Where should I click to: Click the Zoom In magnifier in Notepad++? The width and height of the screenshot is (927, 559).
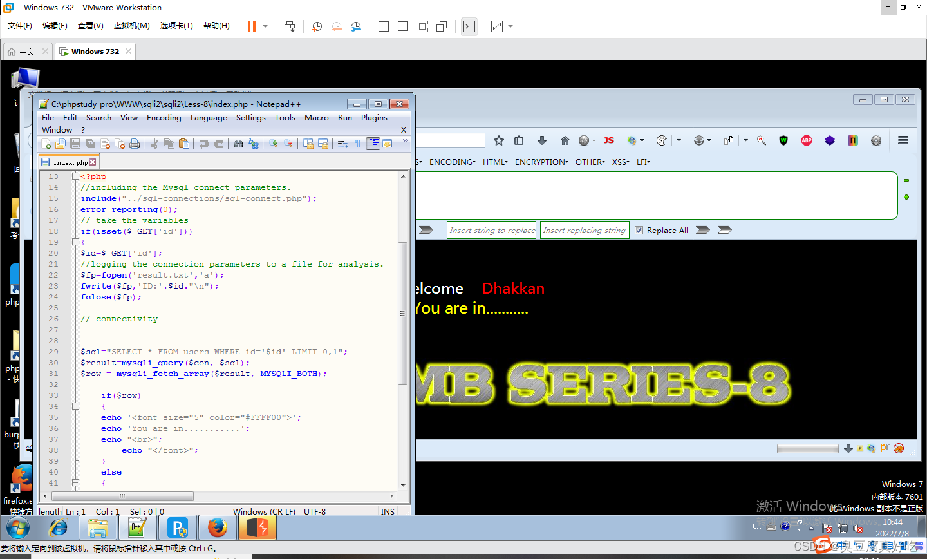[x=274, y=144]
